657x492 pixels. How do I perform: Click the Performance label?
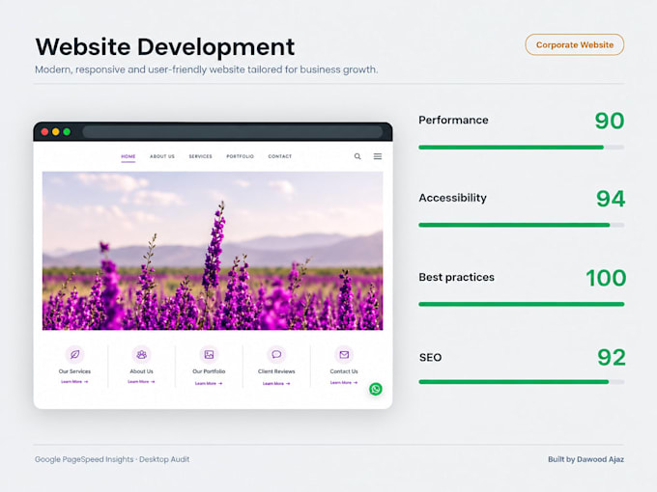pyautogui.click(x=453, y=120)
